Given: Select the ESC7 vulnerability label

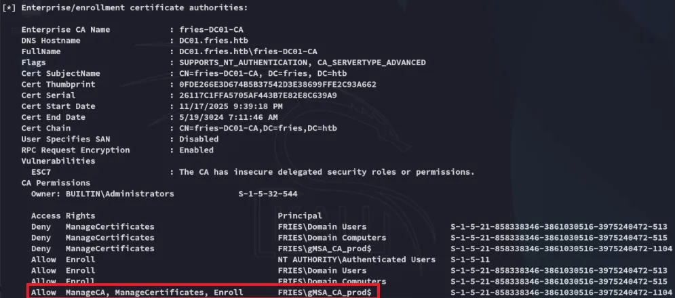Looking at the screenshot, I should click(41, 172).
